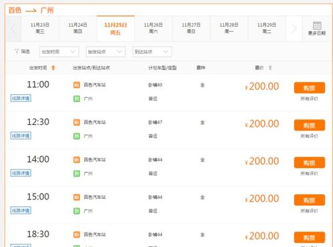The height and width of the screenshot is (247, 333).
Task: Click the 14:00 departure time
Action: pyautogui.click(x=38, y=160)
